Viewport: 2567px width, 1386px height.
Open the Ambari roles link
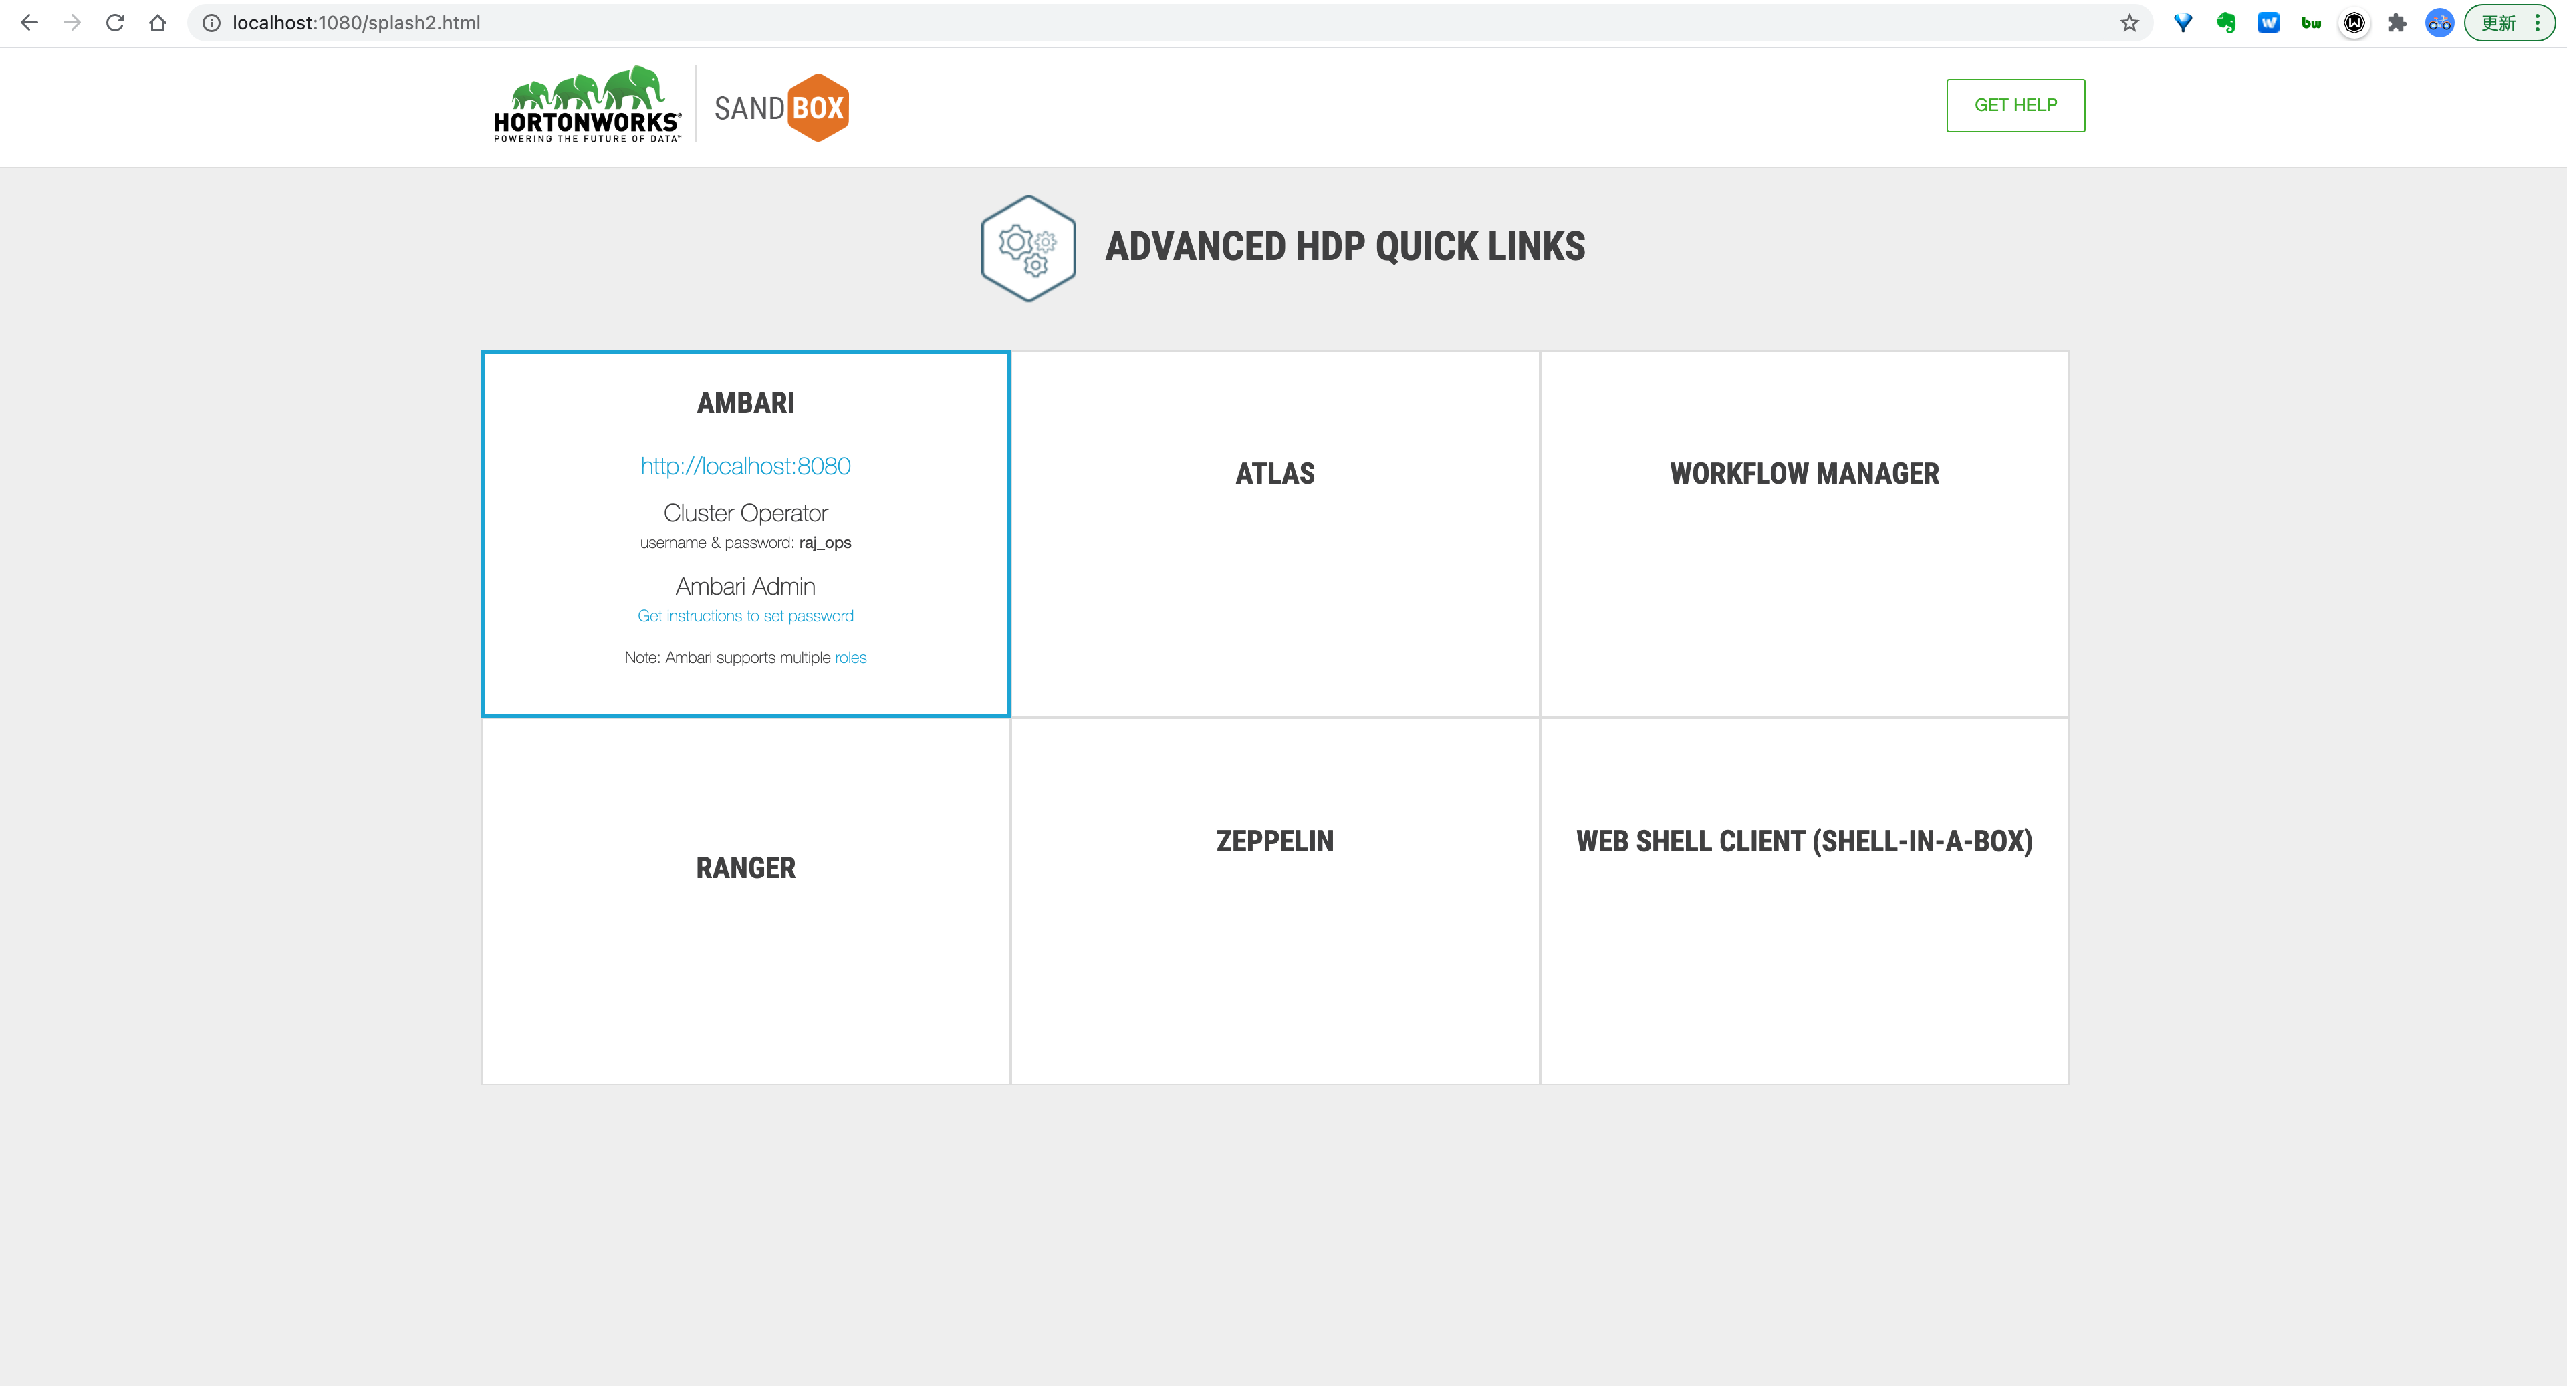click(x=850, y=658)
